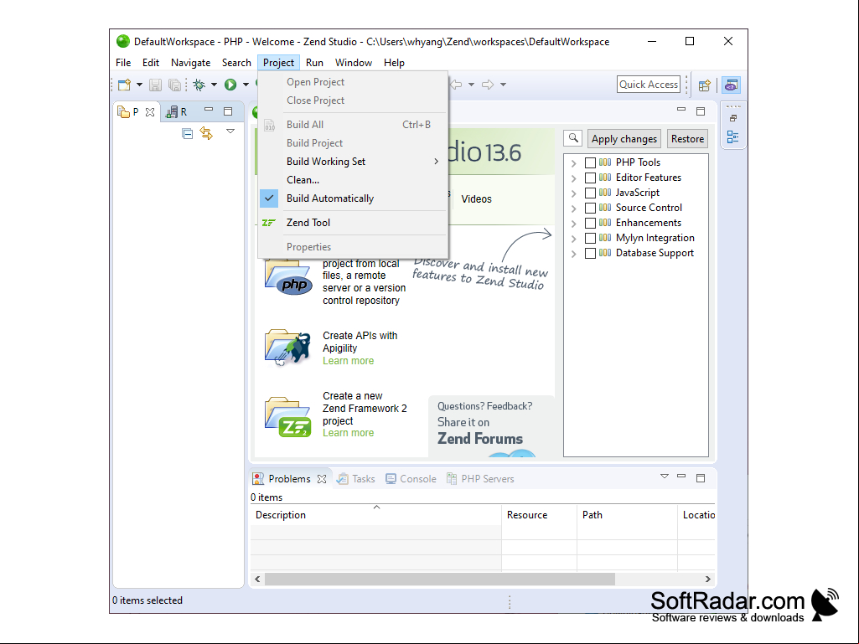859x644 pixels.
Task: Close the Problems tab
Action: point(322,479)
